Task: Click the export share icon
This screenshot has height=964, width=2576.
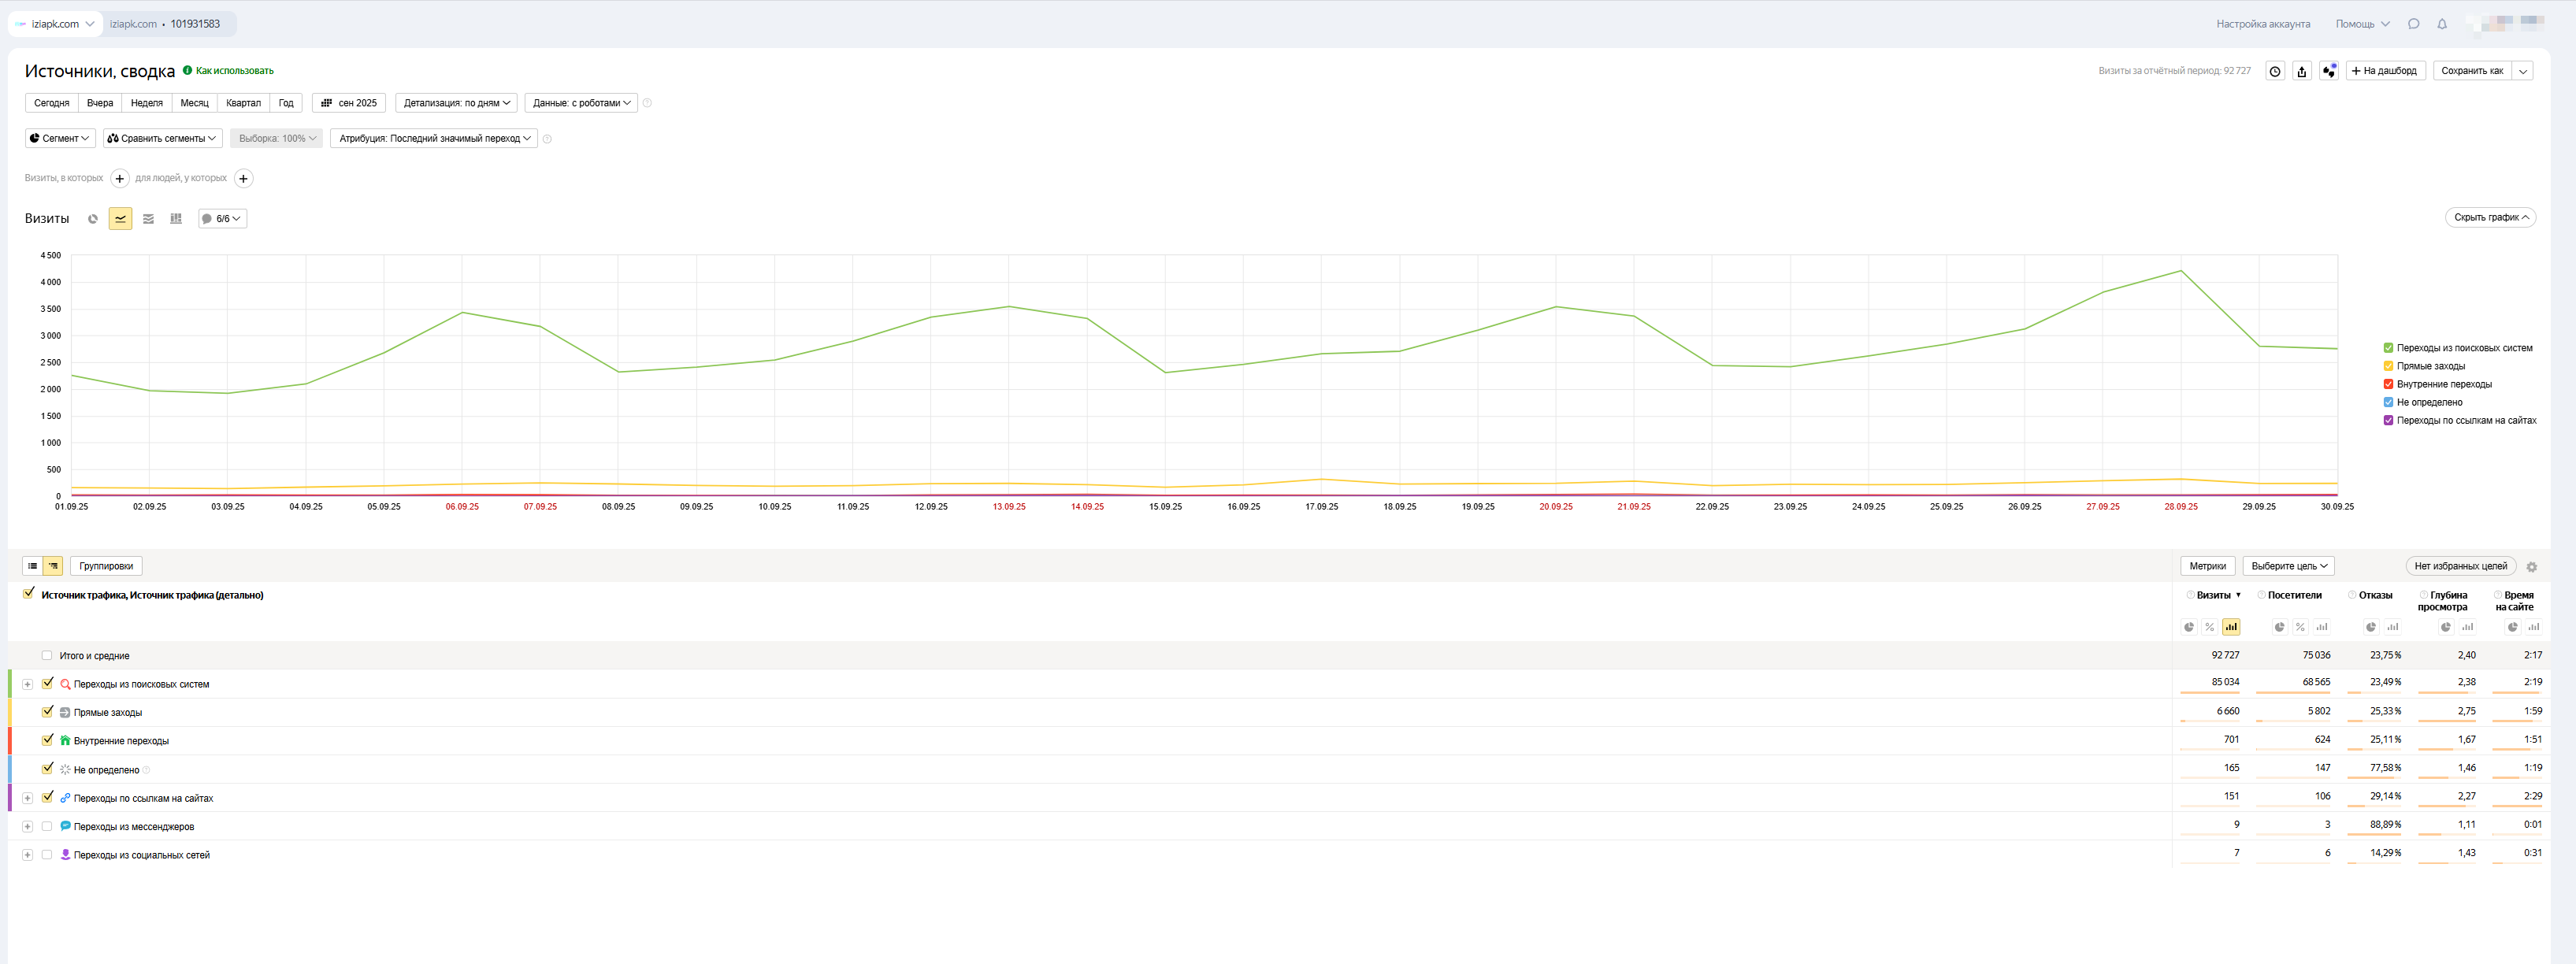Action: [2302, 71]
